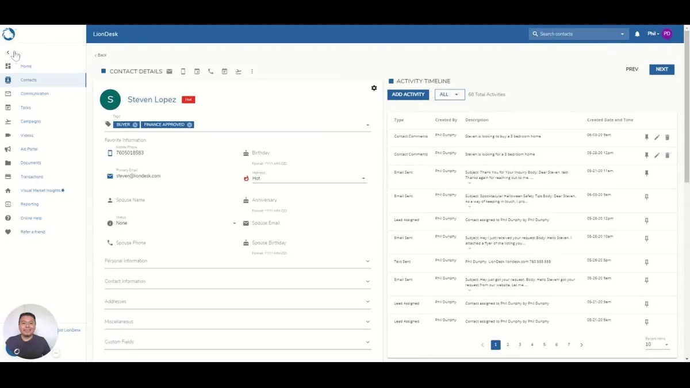Pin the 'just received your request' email

coord(646,239)
